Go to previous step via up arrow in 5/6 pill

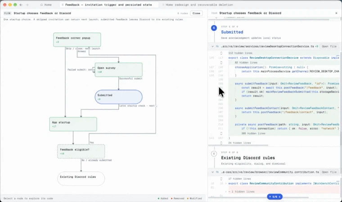click(x=270, y=197)
